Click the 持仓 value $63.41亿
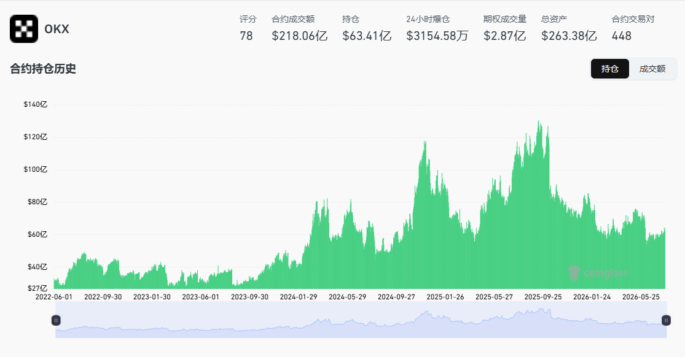This screenshot has width=685, height=357. click(367, 36)
